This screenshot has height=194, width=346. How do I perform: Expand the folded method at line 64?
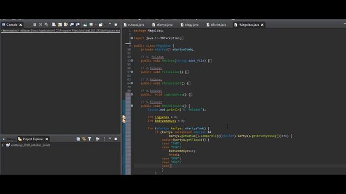click(132, 83)
